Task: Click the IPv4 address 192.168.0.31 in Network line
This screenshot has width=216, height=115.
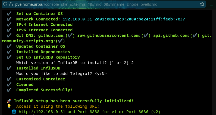Action: point(77,19)
